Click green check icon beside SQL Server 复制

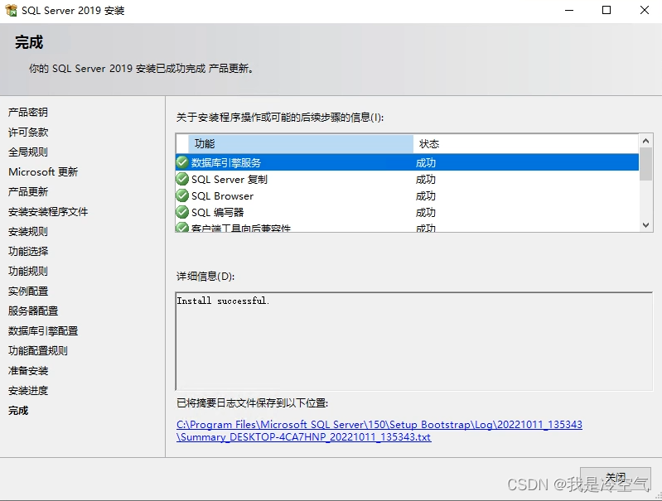pos(182,179)
